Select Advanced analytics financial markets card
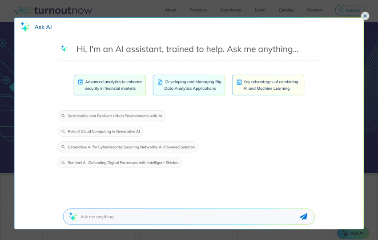378x240 pixels. coord(110,85)
